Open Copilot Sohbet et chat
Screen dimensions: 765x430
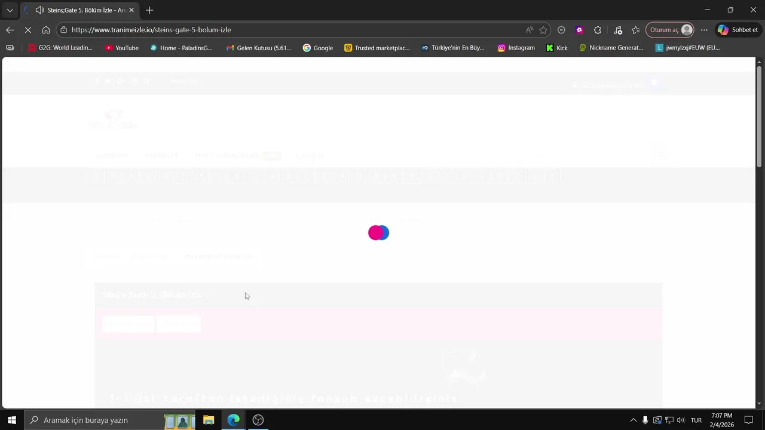pyautogui.click(x=738, y=30)
